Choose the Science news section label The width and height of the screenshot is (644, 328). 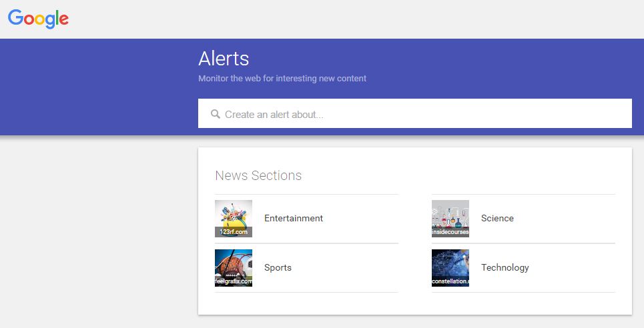point(497,218)
